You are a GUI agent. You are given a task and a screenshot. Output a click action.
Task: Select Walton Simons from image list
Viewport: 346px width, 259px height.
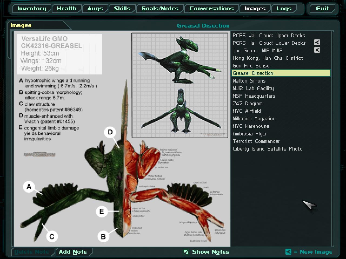pyautogui.click(x=249, y=81)
